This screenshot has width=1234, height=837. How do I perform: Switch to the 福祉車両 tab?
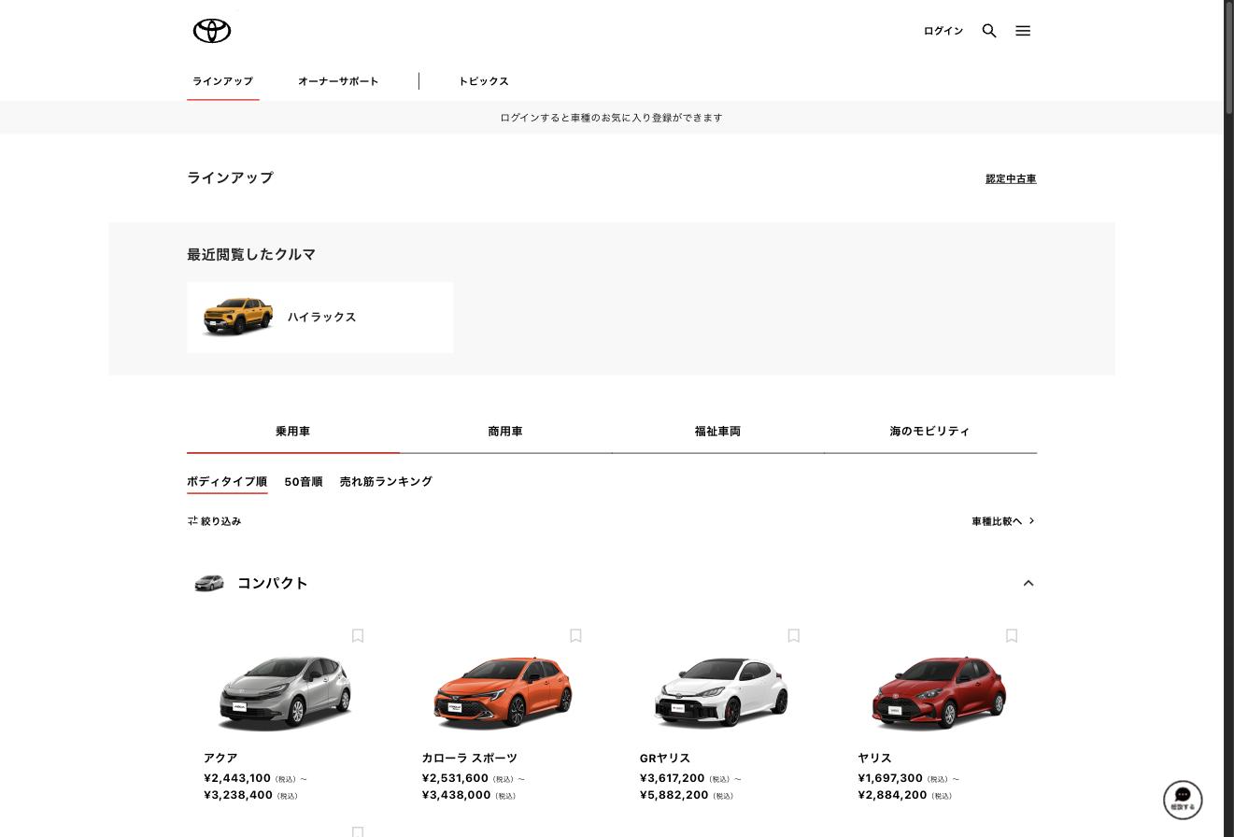(x=717, y=432)
